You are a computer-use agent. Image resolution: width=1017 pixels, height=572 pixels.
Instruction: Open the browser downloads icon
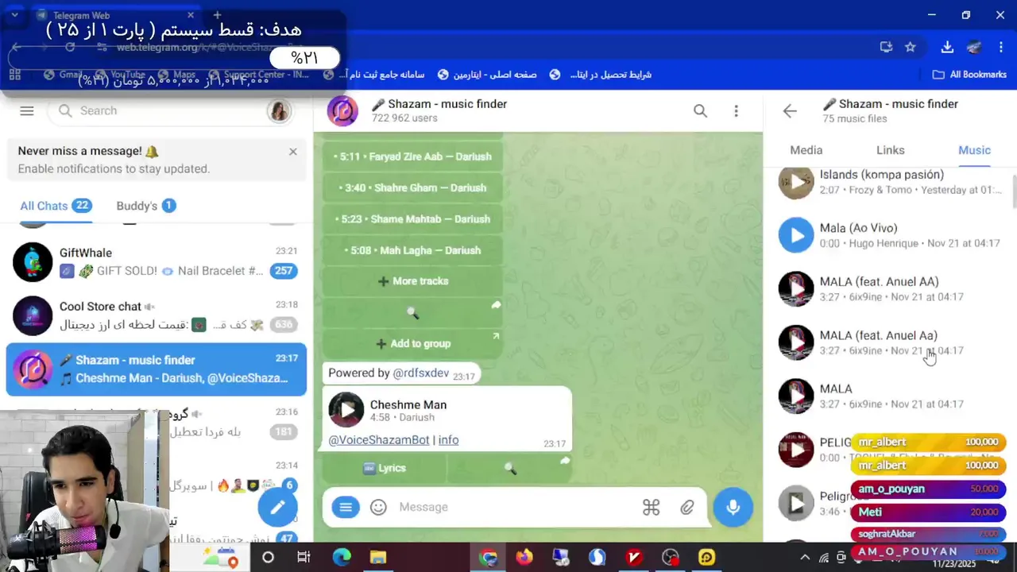tap(947, 47)
